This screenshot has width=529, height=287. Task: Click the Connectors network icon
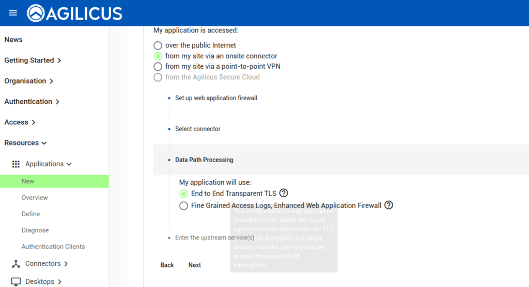(16, 264)
